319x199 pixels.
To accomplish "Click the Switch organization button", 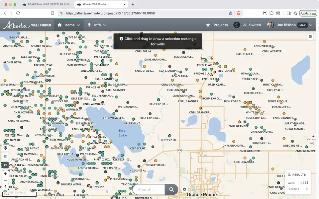I will 252,25.
